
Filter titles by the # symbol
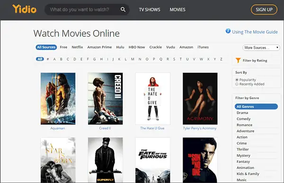coord(48,59)
